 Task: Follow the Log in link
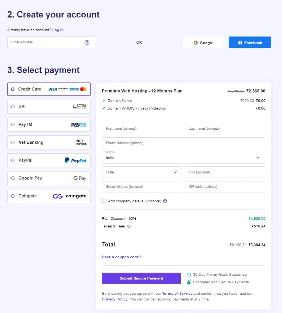[x=58, y=30]
